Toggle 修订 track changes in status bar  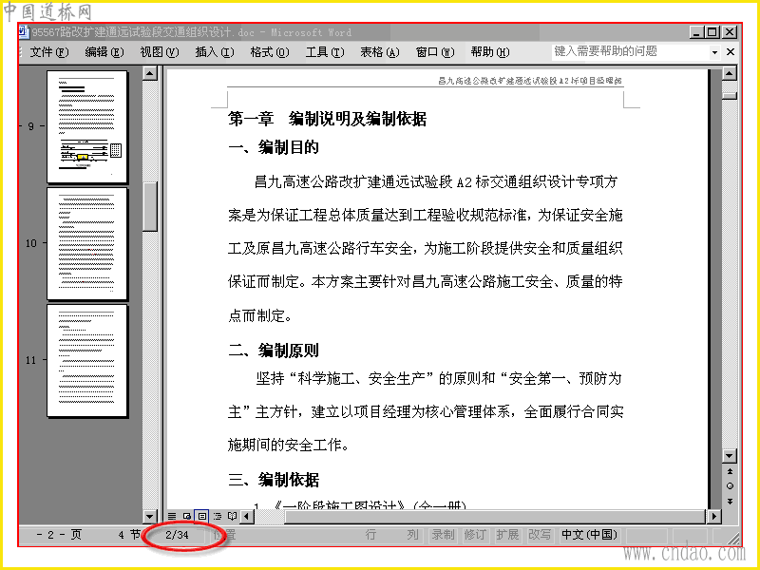click(x=475, y=535)
